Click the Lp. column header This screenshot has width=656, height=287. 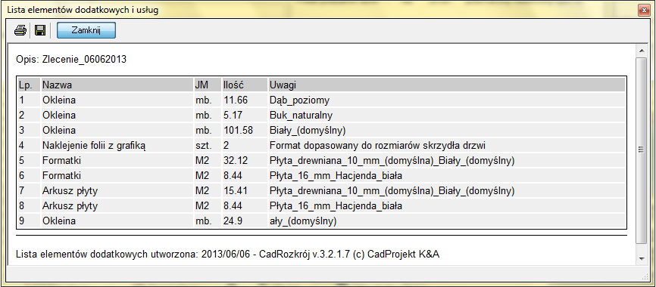tap(28, 85)
